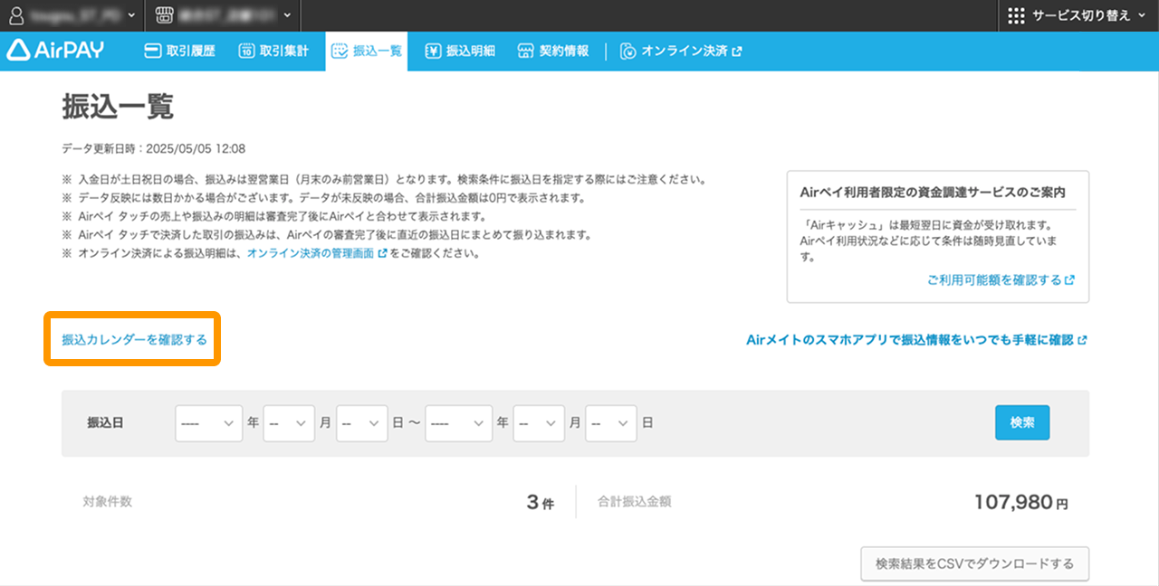Open the user account icon menu
This screenshot has width=1159, height=586.
(16, 15)
